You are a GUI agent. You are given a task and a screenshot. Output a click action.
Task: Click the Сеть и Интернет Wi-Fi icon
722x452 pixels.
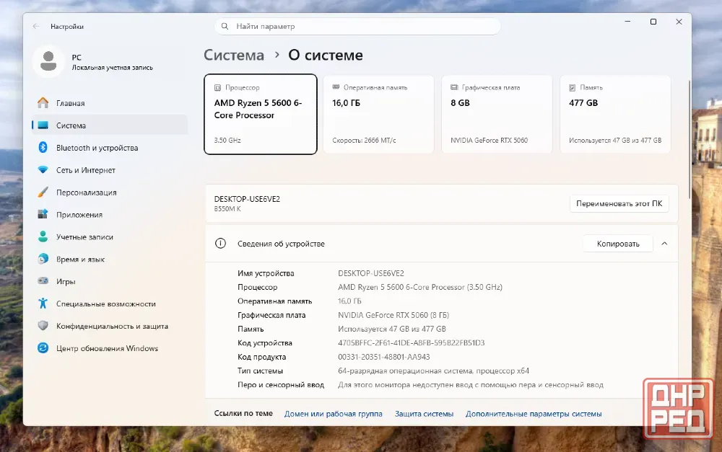(x=43, y=169)
